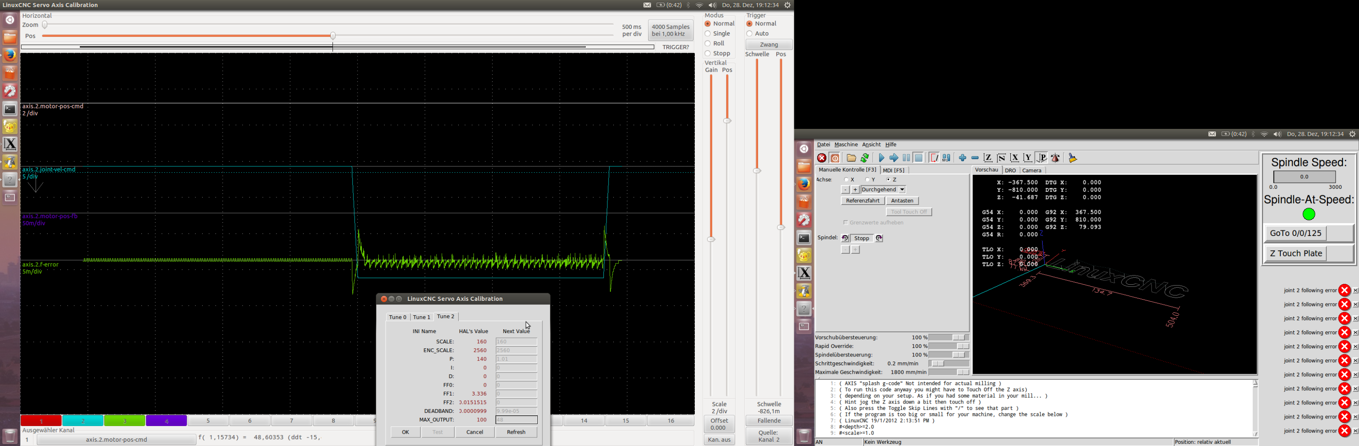The image size is (1359, 446).
Task: Start spindle counter-clockwise with left rotation icon
Action: pyautogui.click(x=845, y=238)
